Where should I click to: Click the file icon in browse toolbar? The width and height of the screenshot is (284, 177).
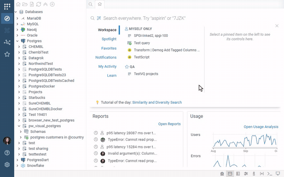[32, 4]
